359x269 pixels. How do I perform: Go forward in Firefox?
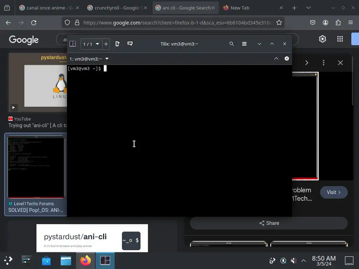[21, 23]
